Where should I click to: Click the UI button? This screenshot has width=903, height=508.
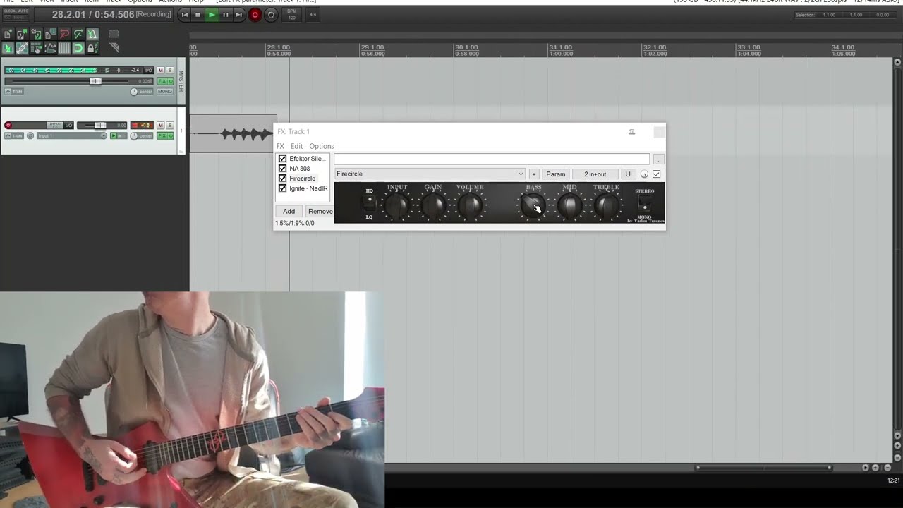[629, 174]
